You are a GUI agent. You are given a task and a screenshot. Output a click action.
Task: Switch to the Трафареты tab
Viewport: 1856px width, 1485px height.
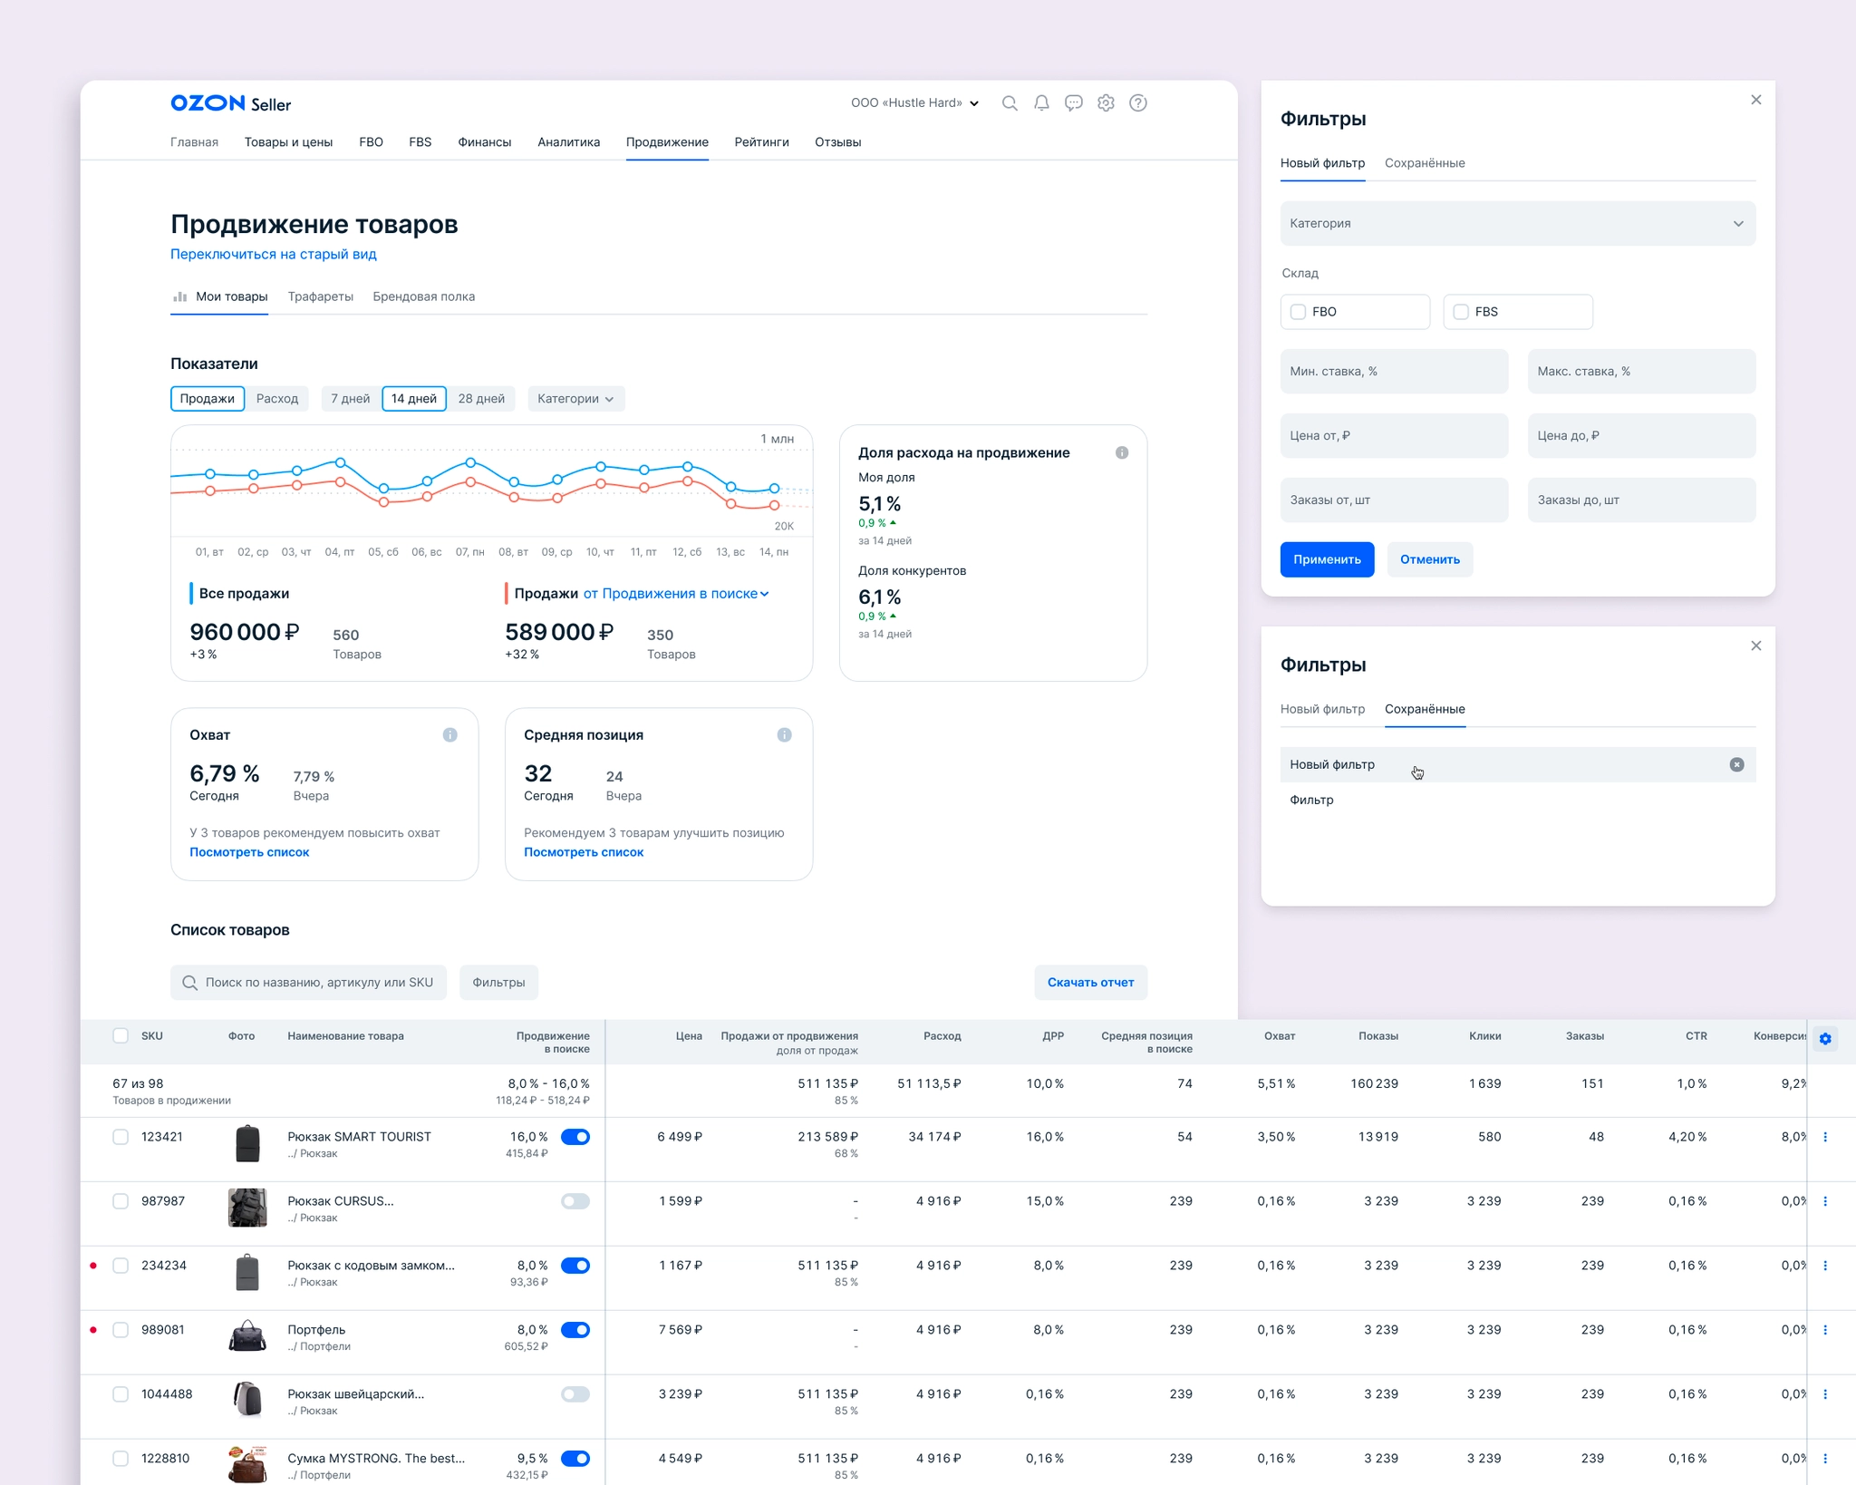pos(320,296)
